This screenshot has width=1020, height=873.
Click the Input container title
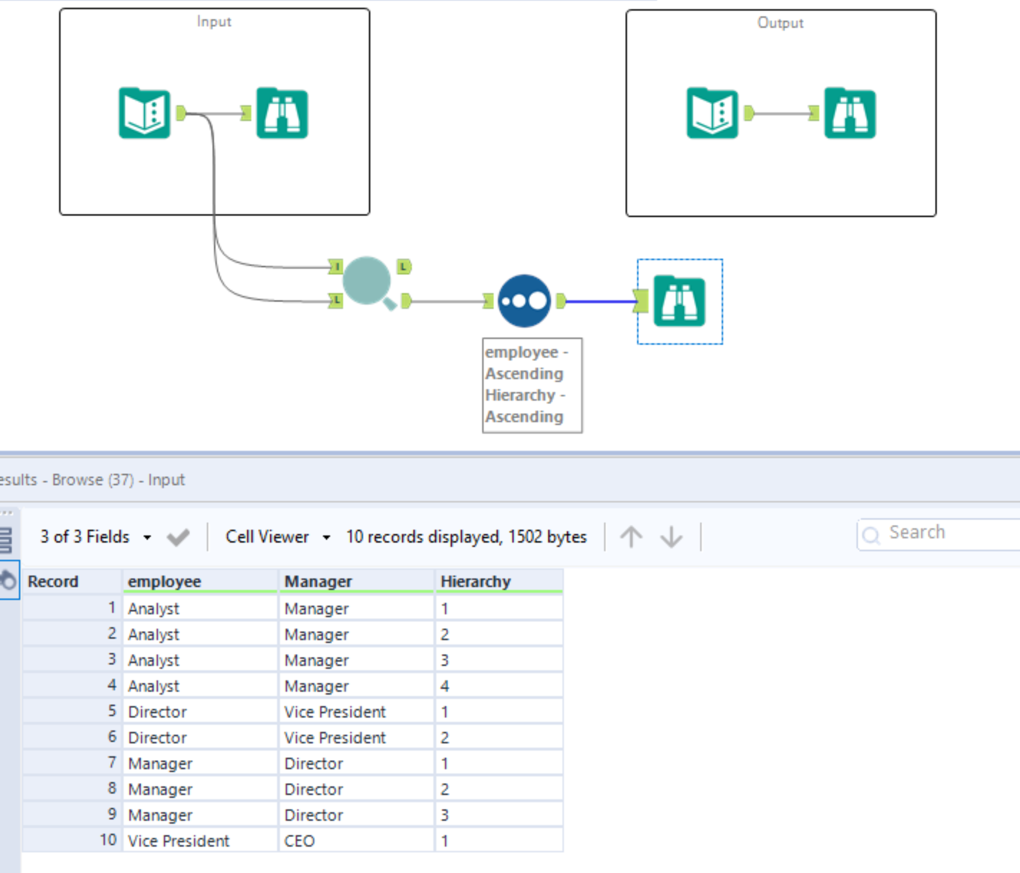(214, 22)
